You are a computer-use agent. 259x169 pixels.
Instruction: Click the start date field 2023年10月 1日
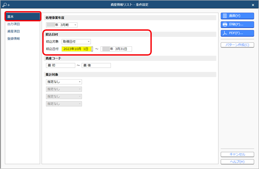[77, 49]
